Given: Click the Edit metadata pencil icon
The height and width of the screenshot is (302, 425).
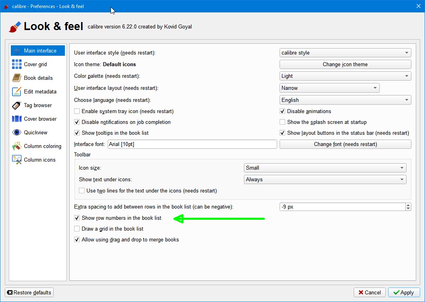Looking at the screenshot, I should 17,91.
